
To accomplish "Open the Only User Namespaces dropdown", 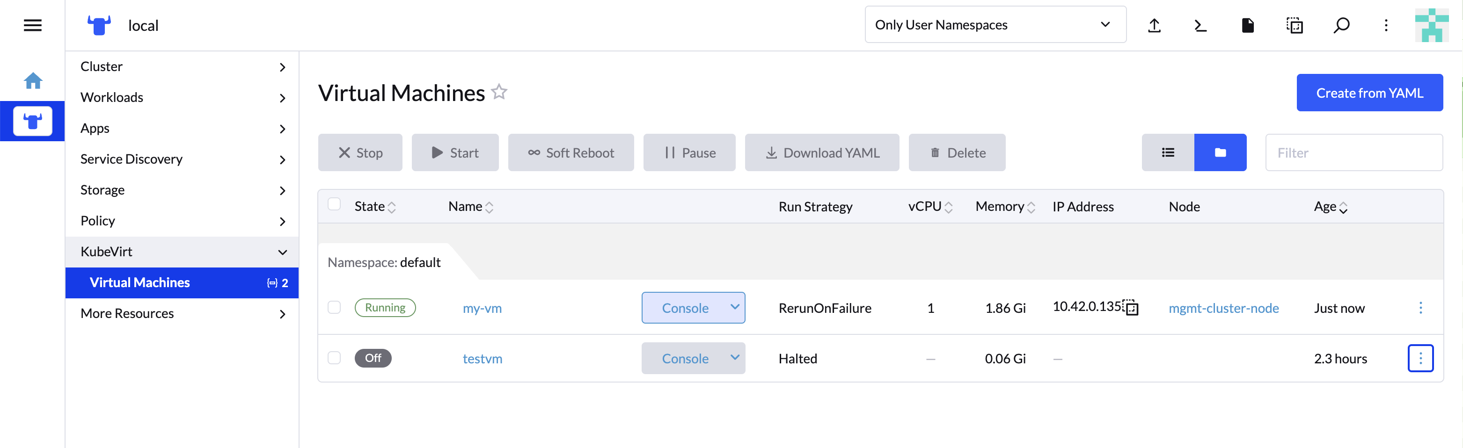I will (995, 24).
